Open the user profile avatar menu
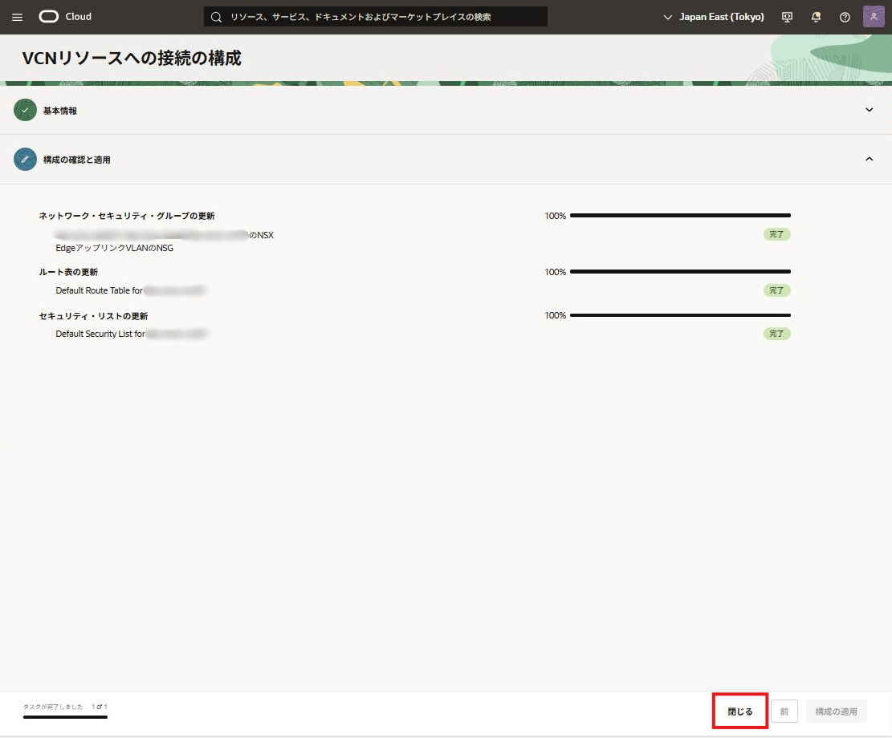The height and width of the screenshot is (738, 892). 874,17
